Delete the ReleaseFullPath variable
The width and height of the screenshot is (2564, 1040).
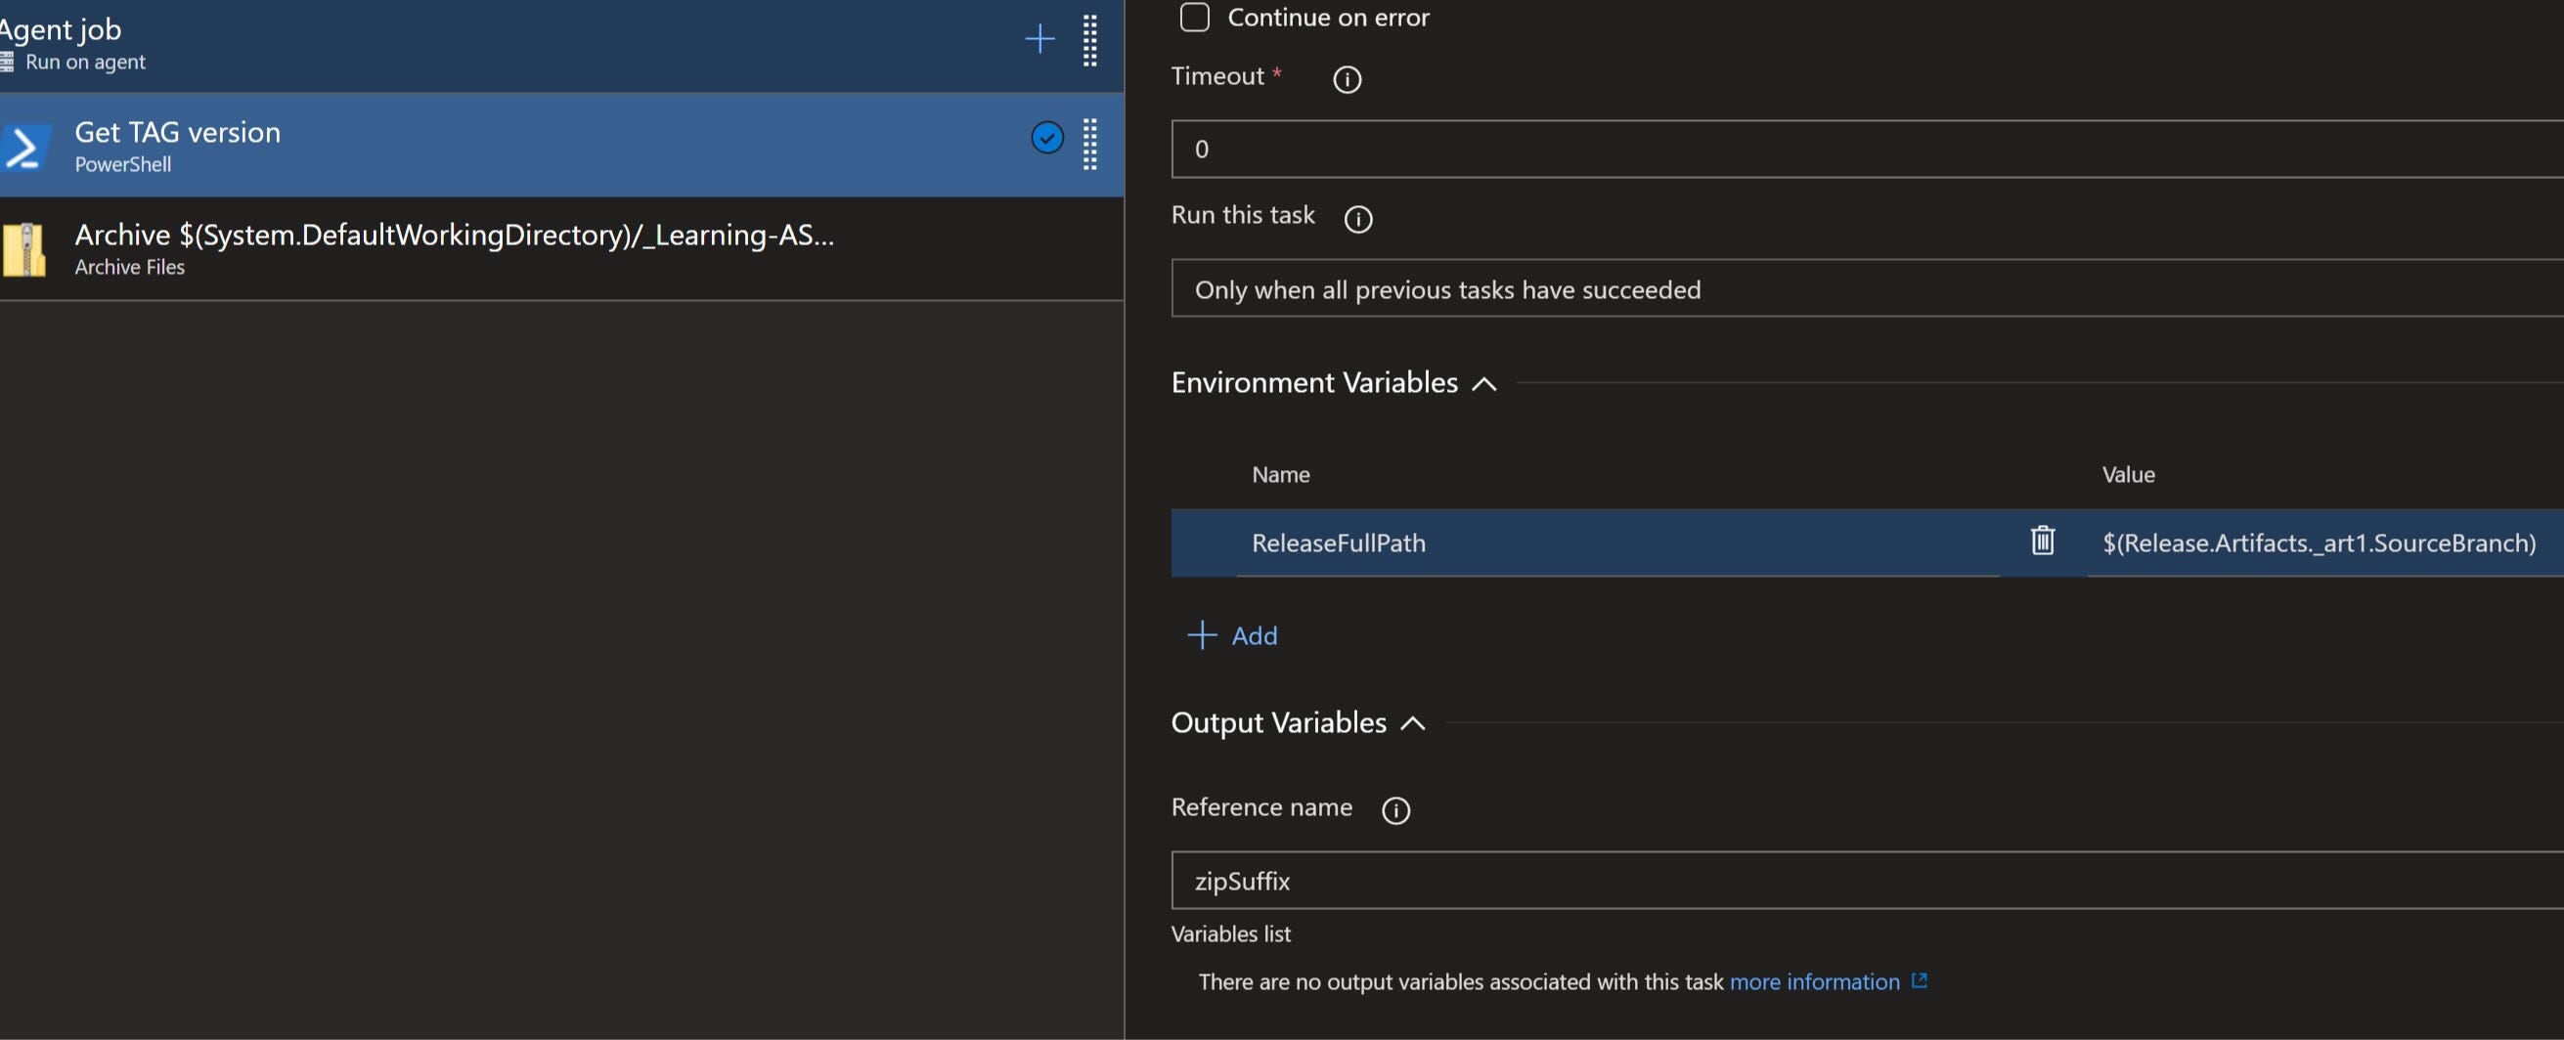(2043, 542)
